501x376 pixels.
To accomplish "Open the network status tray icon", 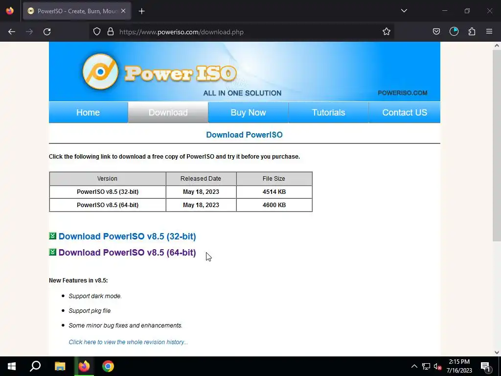I will (426, 366).
